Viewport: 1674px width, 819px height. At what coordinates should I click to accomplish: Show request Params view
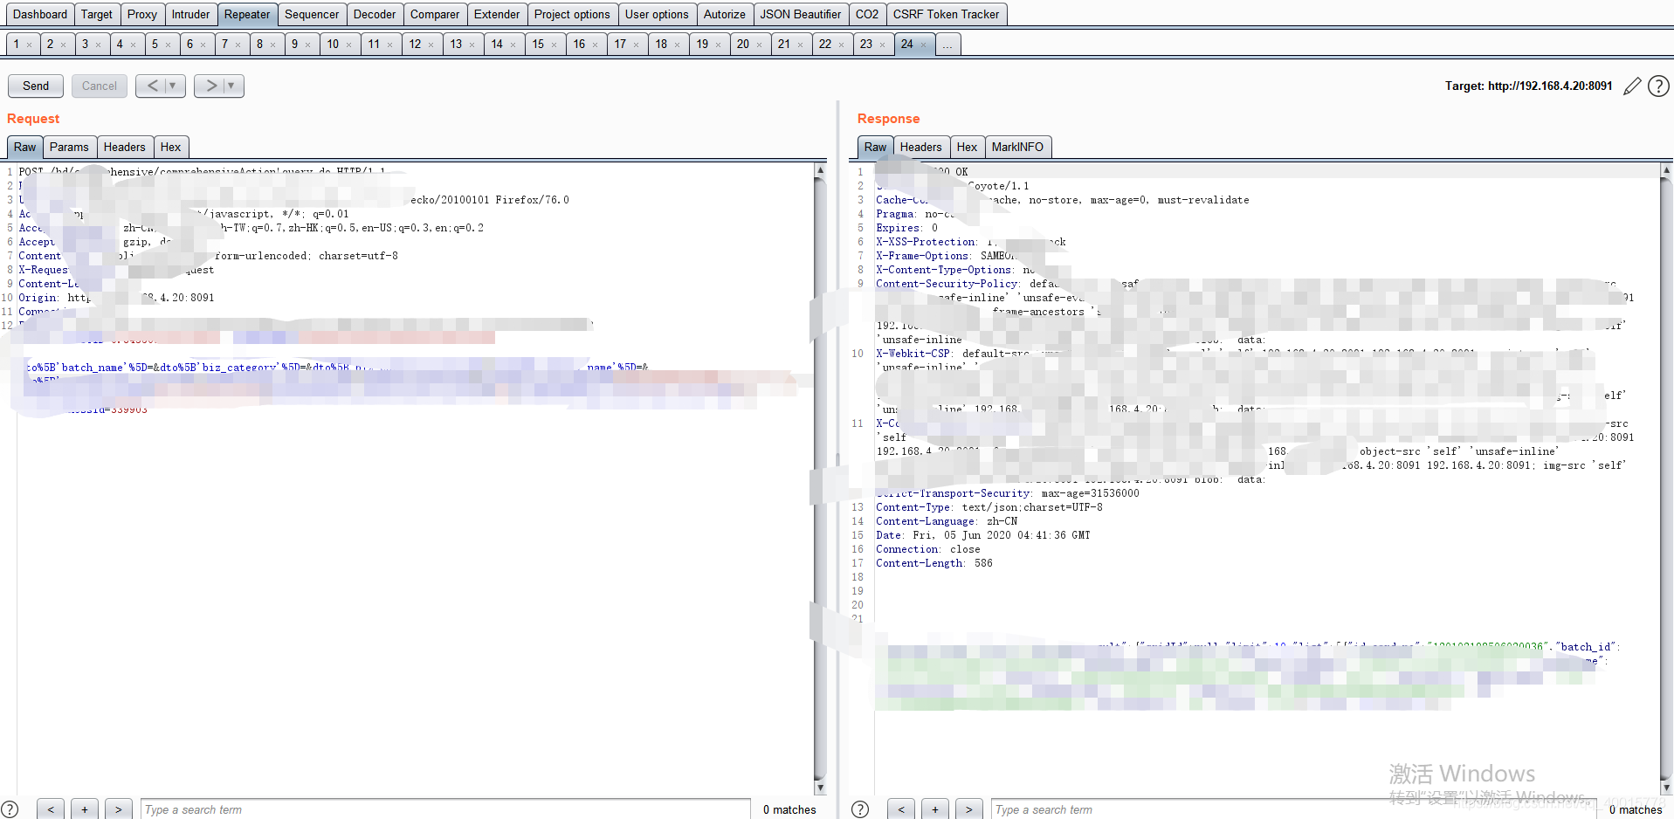(x=69, y=147)
